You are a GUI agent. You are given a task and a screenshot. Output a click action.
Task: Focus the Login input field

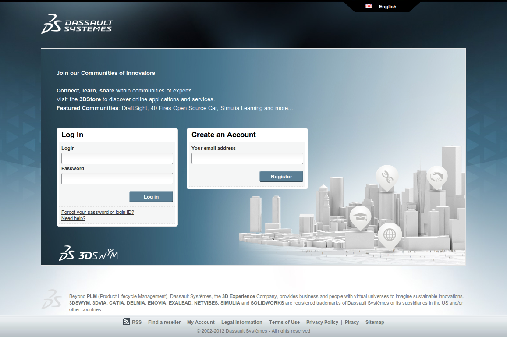117,159
